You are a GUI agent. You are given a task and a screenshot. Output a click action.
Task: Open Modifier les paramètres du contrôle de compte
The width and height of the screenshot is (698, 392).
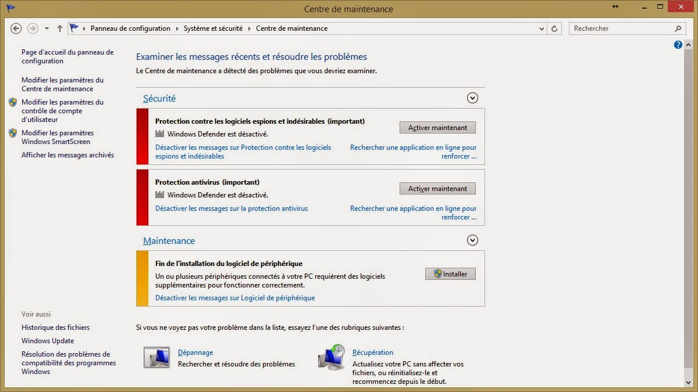coord(62,111)
